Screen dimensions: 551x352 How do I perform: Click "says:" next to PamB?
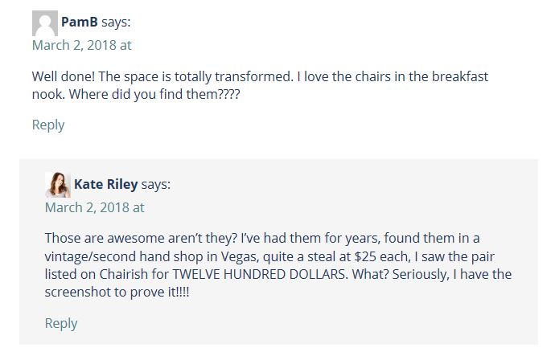pos(116,23)
